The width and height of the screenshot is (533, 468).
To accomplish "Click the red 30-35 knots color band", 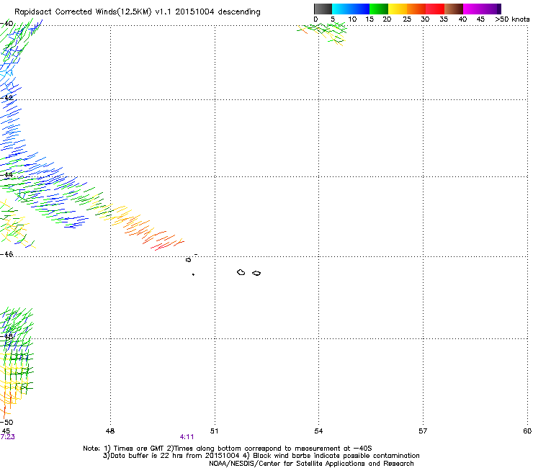I will 435,9.
